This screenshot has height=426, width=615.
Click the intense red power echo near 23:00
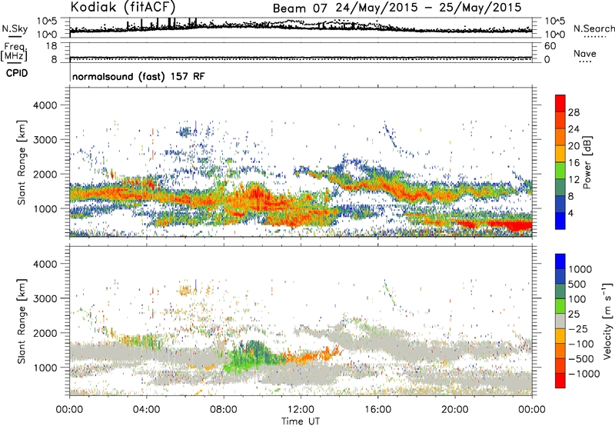pos(517,226)
